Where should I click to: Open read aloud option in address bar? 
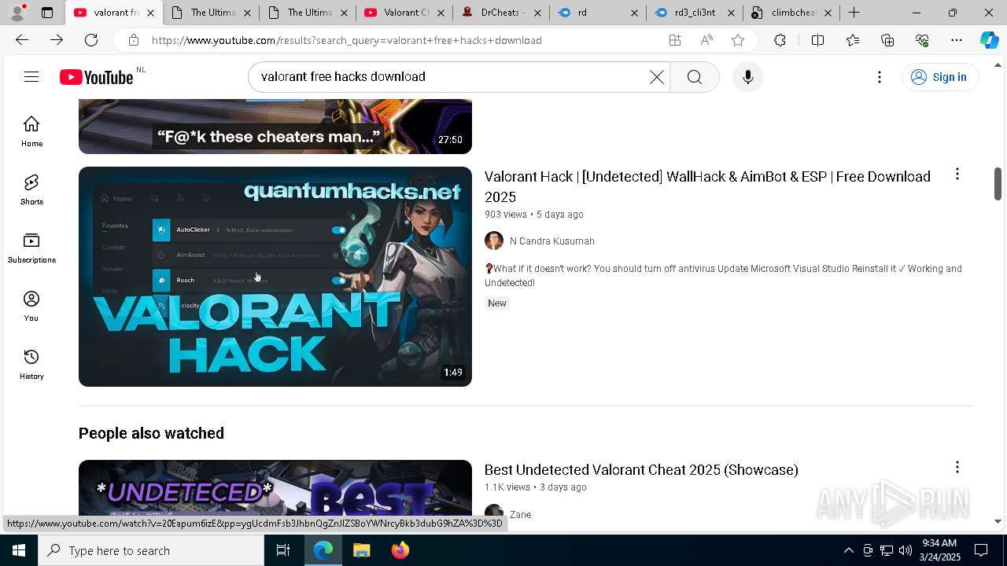(706, 40)
